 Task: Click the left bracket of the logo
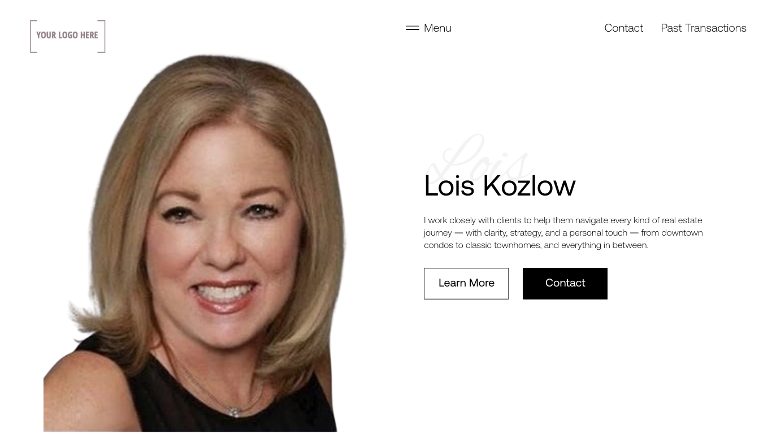click(x=33, y=36)
